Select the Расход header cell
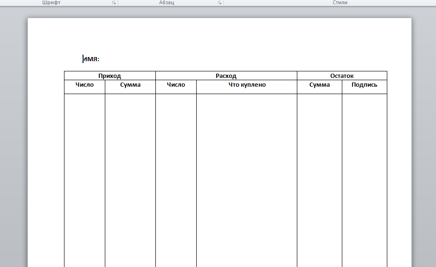The height and width of the screenshot is (267, 436). coord(226,76)
